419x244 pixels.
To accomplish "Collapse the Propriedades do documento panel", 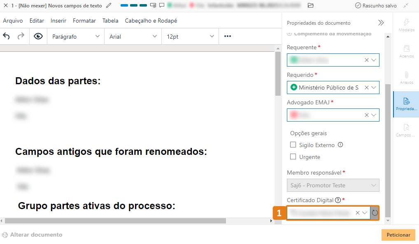I will (x=381, y=23).
